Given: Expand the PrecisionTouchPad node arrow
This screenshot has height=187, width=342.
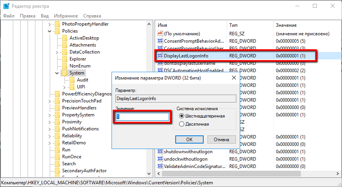Looking at the screenshot, I should tap(50, 101).
